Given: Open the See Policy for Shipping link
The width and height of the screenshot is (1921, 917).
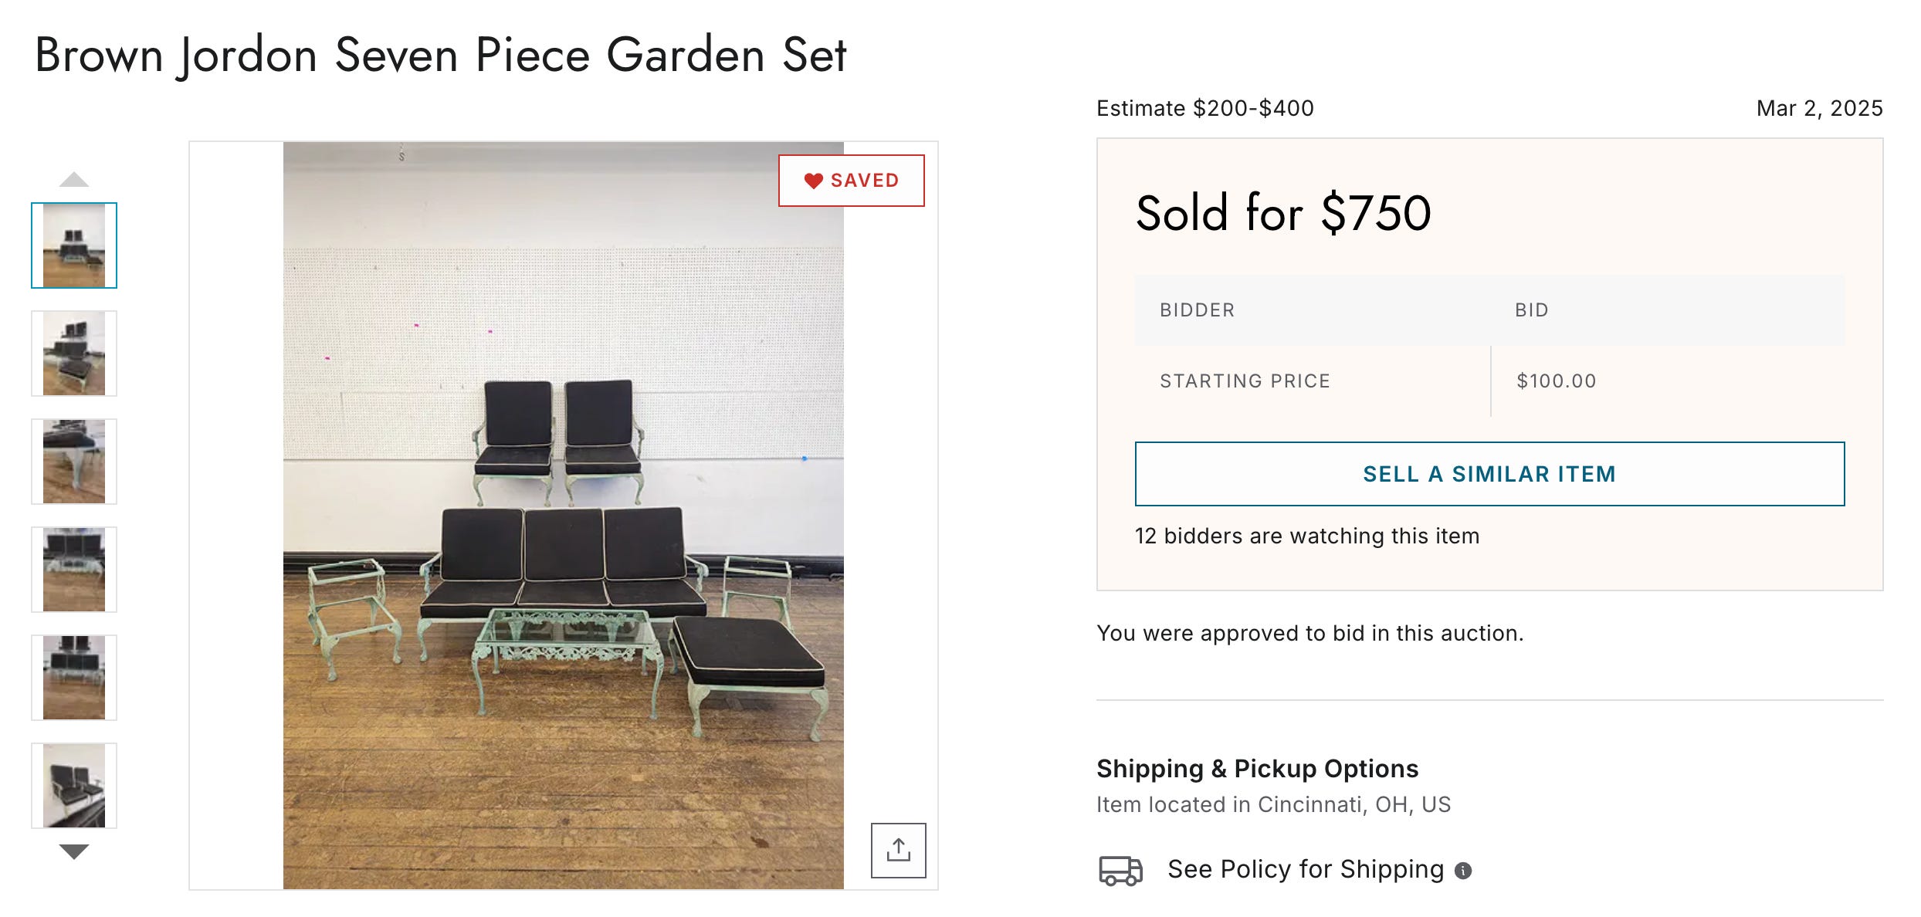Looking at the screenshot, I should (1305, 869).
